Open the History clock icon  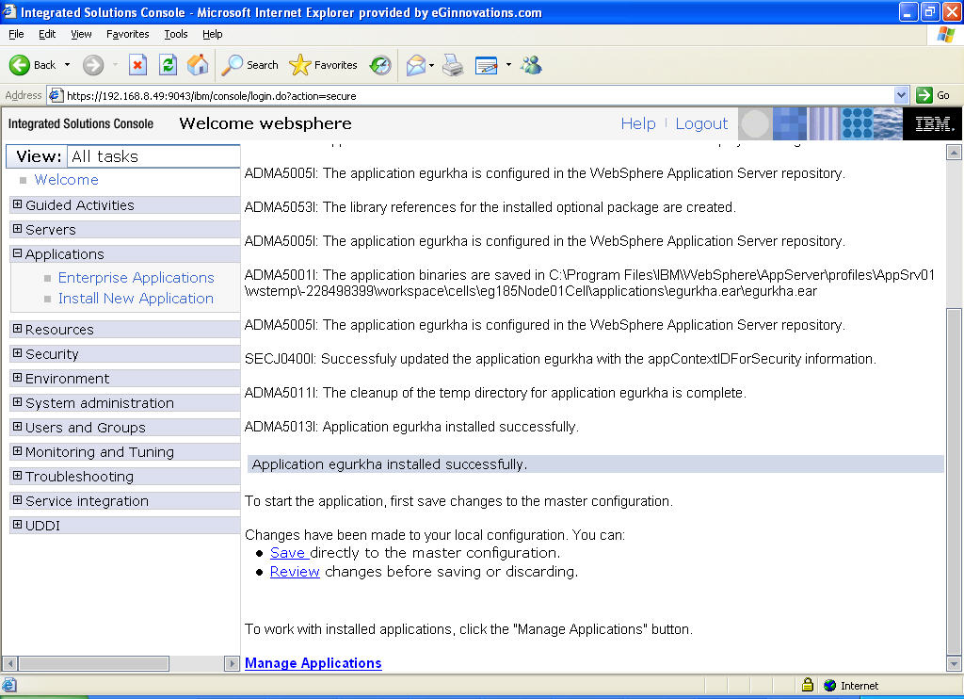380,65
